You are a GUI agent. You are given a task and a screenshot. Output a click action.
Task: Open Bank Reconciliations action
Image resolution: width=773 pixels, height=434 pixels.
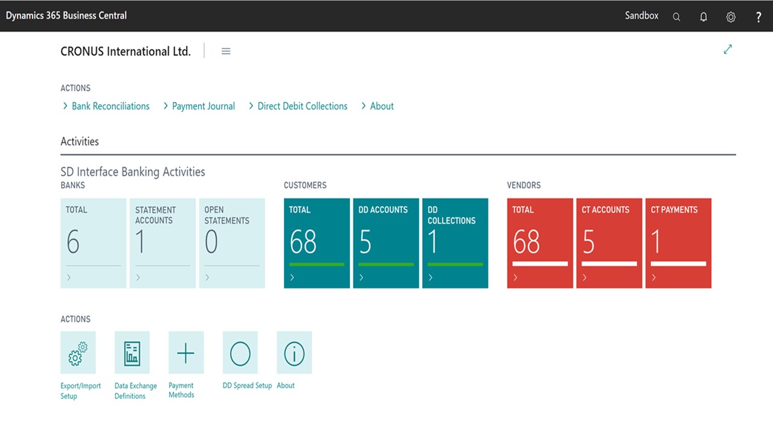(x=106, y=106)
